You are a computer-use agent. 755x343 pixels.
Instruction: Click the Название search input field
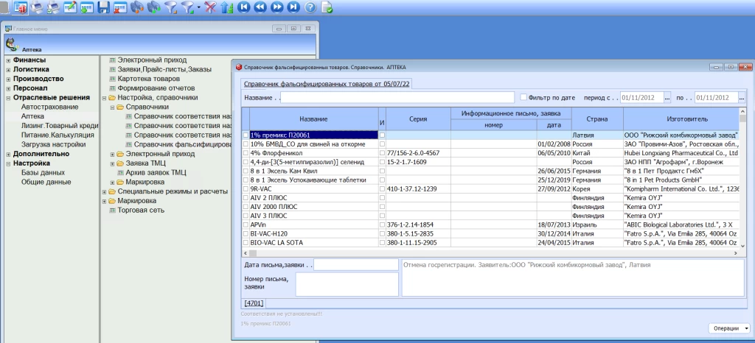coord(397,97)
